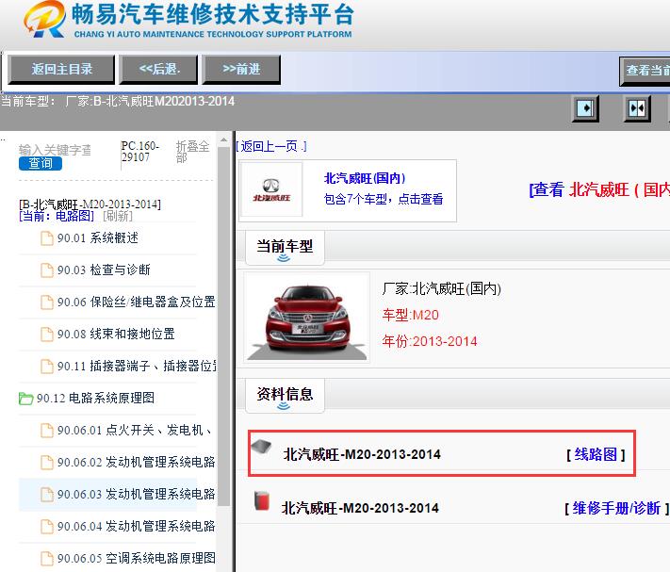The image size is (670, 572).
Task: Click the >>前进 forward button
Action: [241, 69]
